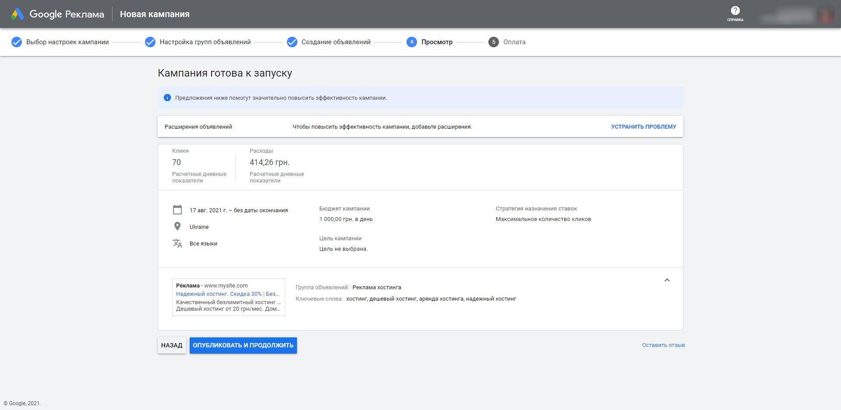
Task: Click УСТРАНИТЬ ПРОБЛЕМУ link
Action: (x=643, y=127)
